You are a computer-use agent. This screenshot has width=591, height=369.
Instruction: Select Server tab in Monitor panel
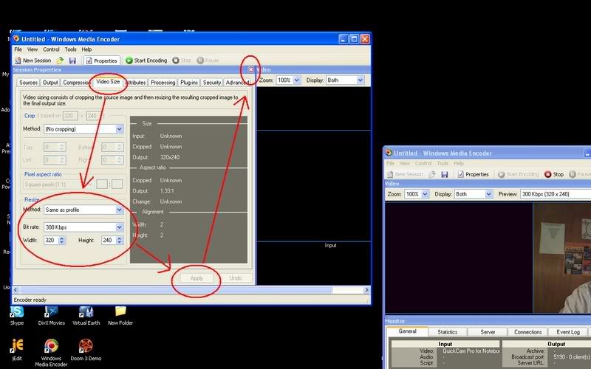pyautogui.click(x=488, y=332)
